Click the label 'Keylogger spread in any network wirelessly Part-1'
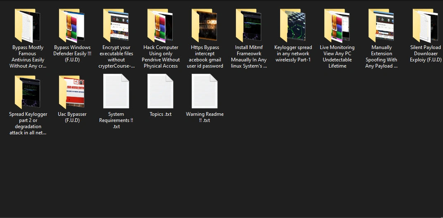The image size is (443, 218). [x=293, y=54]
